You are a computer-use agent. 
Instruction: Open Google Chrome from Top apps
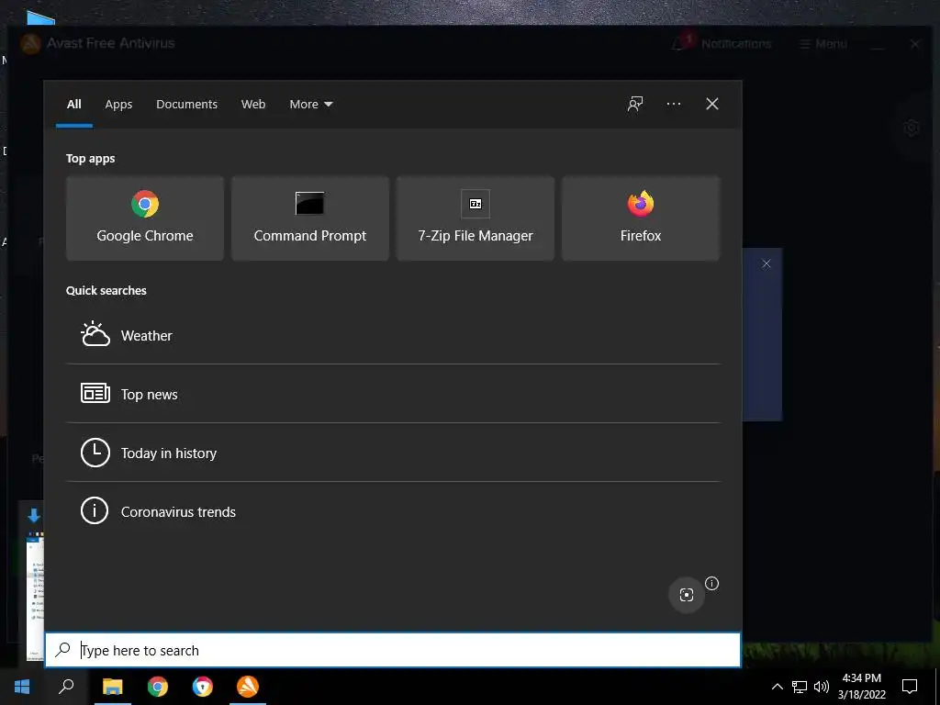144,218
